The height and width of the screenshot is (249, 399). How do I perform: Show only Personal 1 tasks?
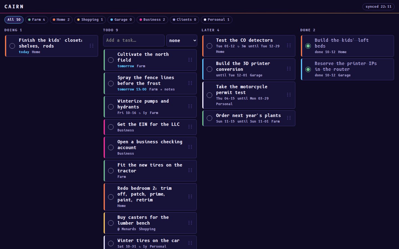tap(216, 20)
